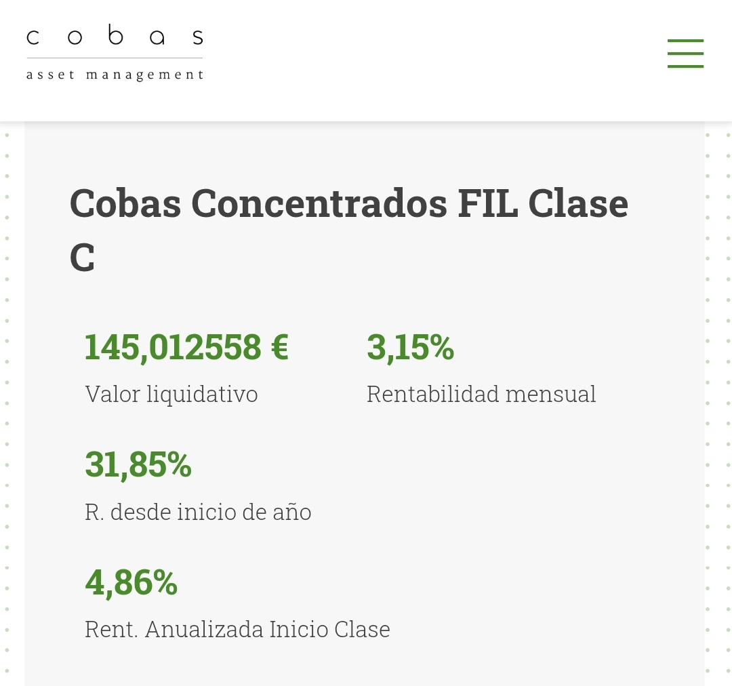Select the 'R. desde inicio de año' label
732x686 pixels.
pyautogui.click(x=198, y=512)
